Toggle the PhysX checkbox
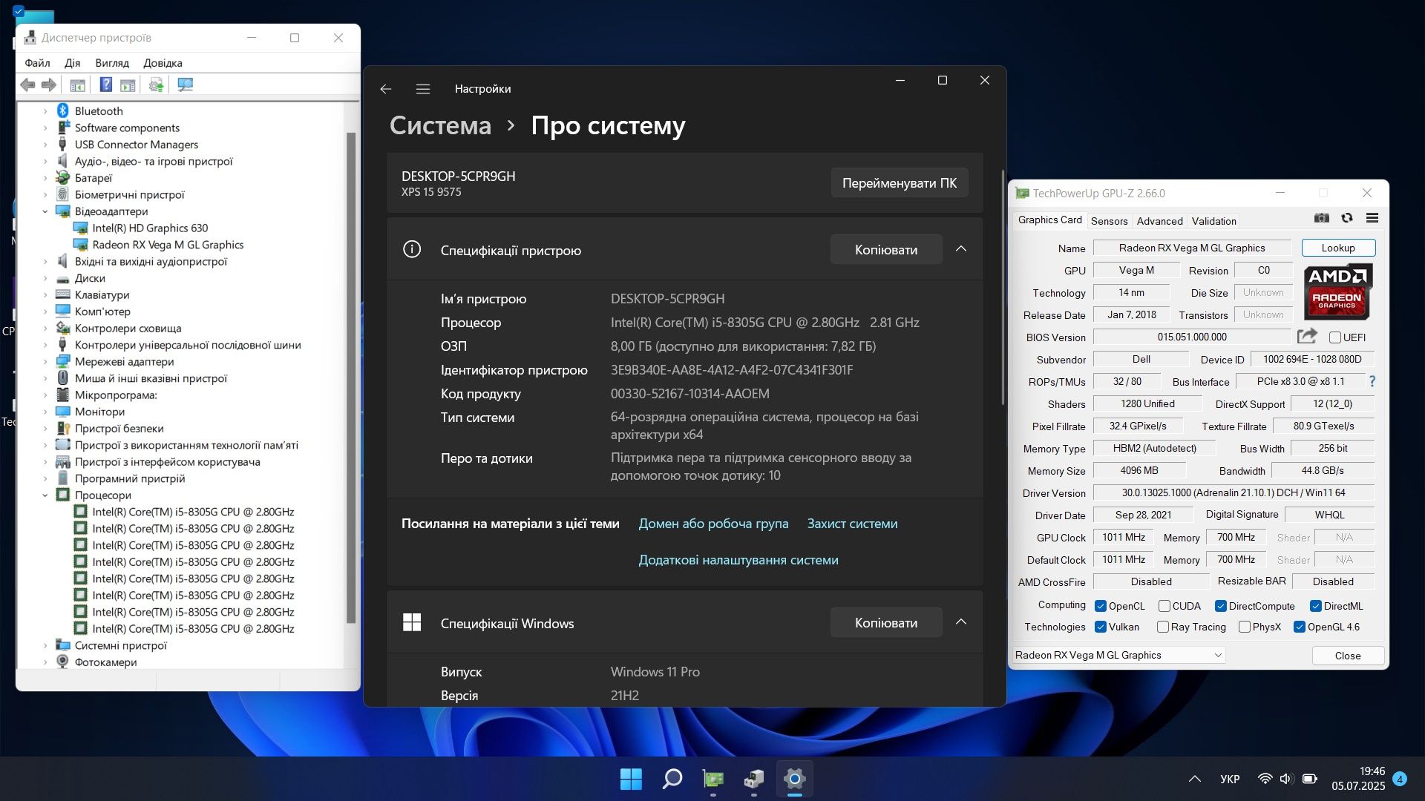 tap(1245, 627)
